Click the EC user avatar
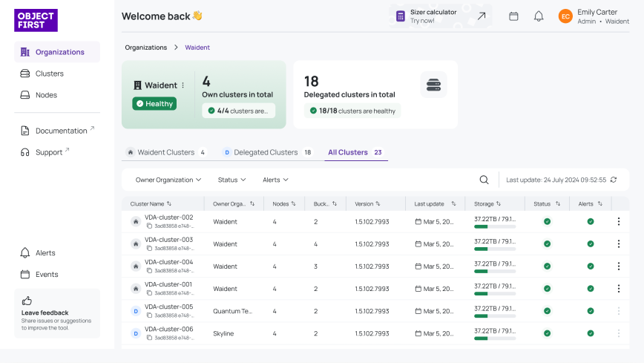644x363 pixels. click(x=565, y=16)
